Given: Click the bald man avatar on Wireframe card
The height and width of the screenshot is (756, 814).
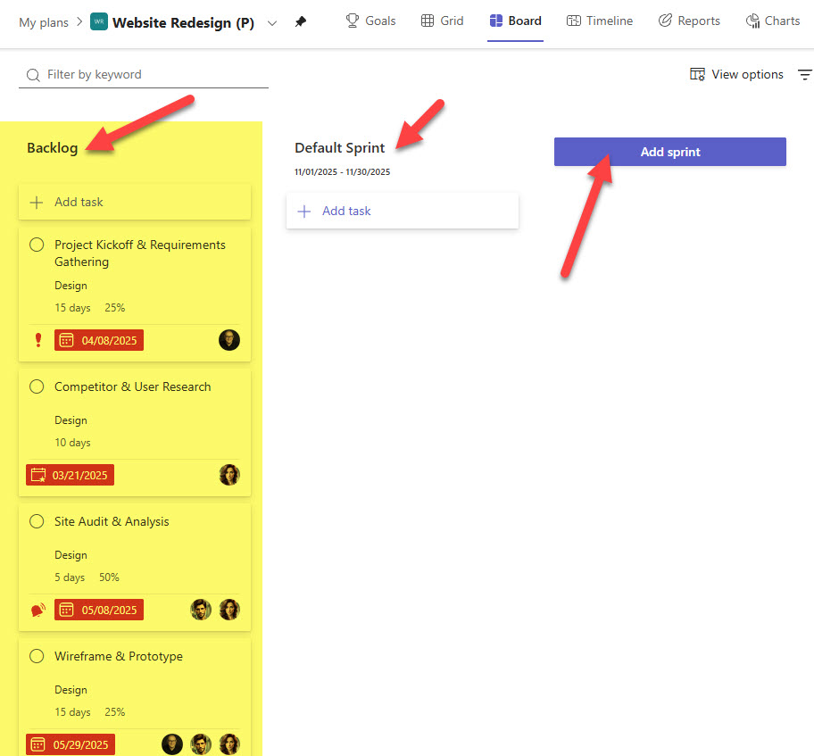Looking at the screenshot, I should point(172,744).
